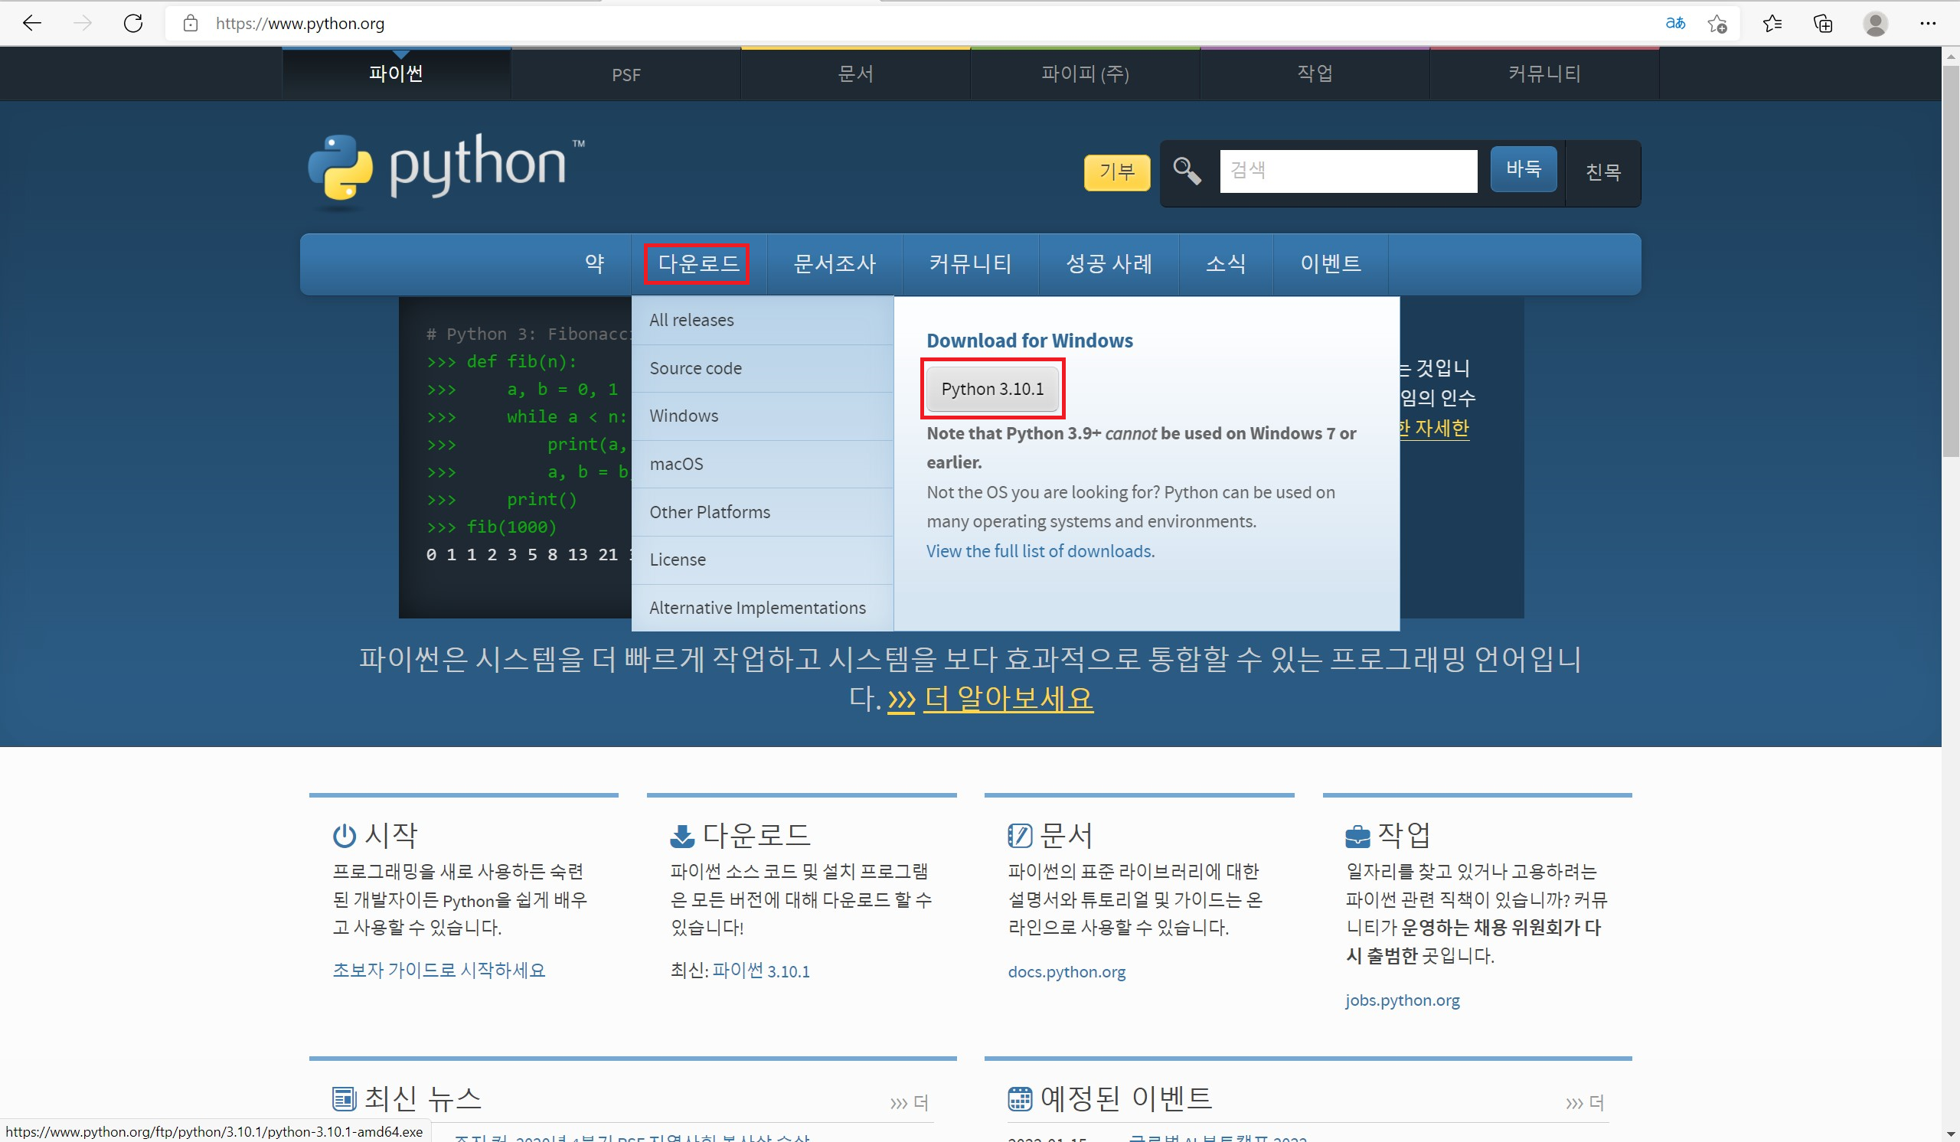Open the Collections icon in browser toolbar
1960x1142 pixels.
1823,23
